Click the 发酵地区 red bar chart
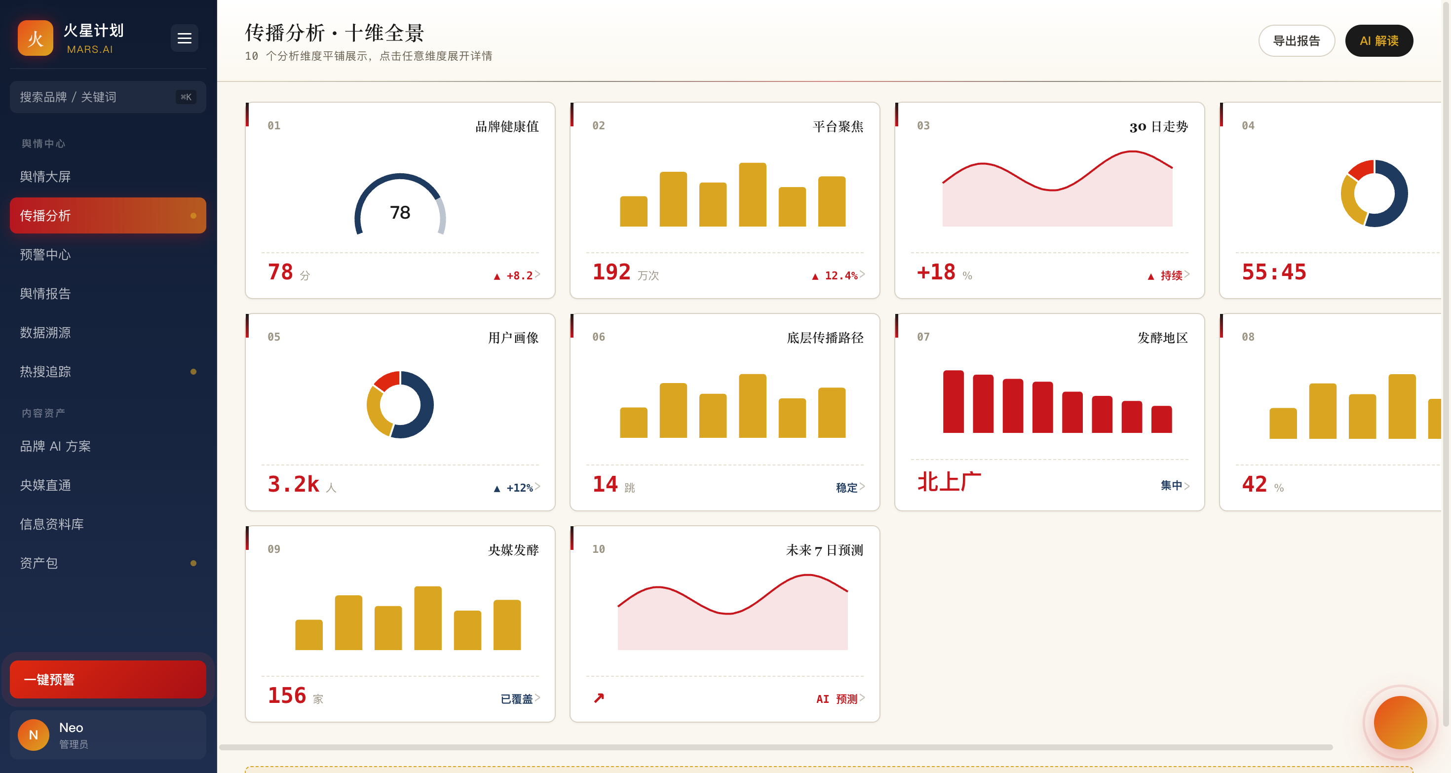Viewport: 1451px width, 773px height. [x=1057, y=401]
